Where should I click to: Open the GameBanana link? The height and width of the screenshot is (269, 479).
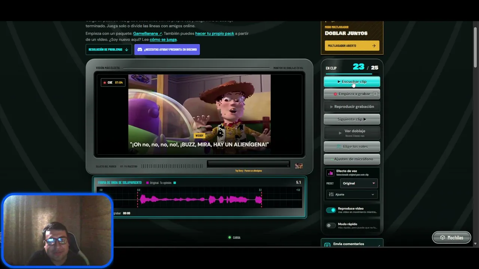click(147, 34)
